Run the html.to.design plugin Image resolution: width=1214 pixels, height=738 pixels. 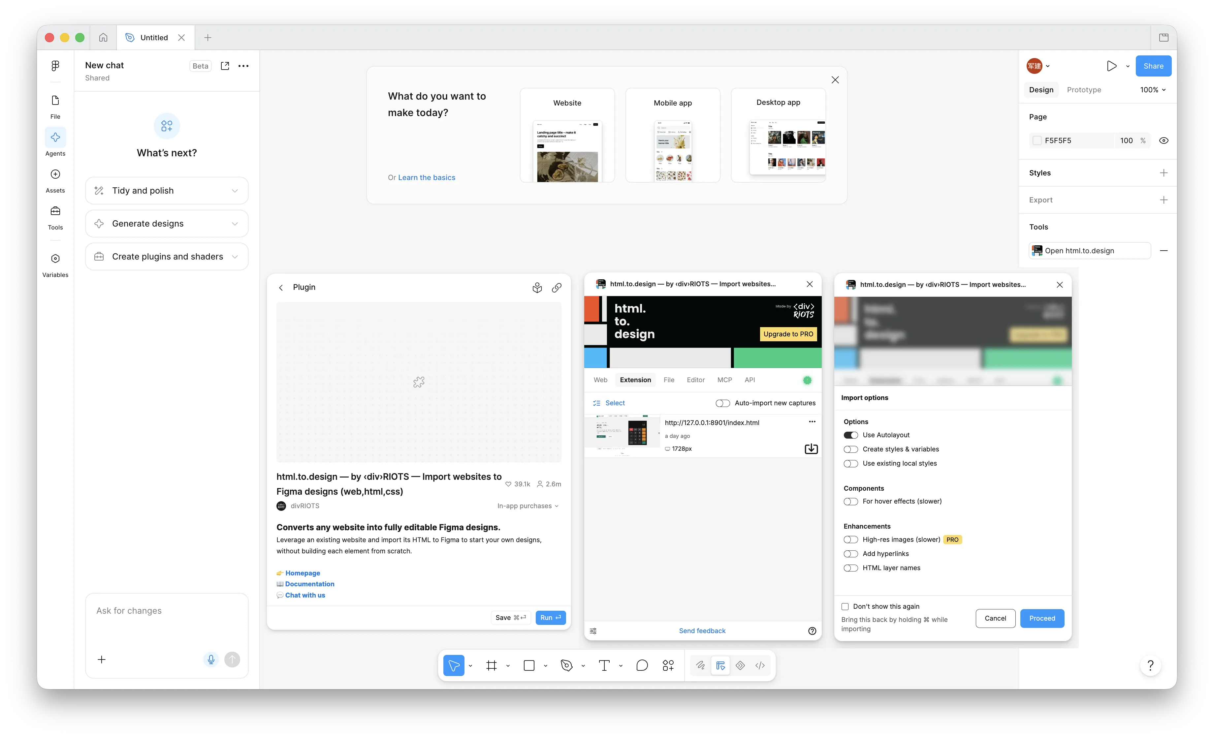pyautogui.click(x=550, y=618)
